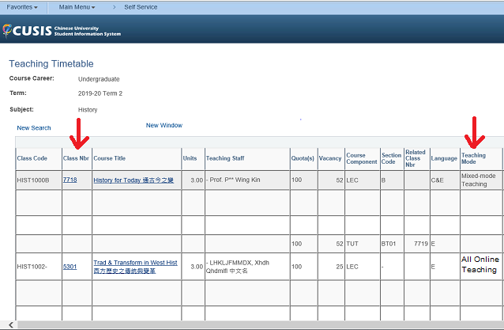Click the Vacancy column header
This screenshot has width=504, height=330.
pyautogui.click(x=330, y=158)
